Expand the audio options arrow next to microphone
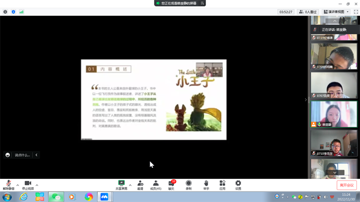The width and height of the screenshot is (360, 202). click(x=17, y=185)
